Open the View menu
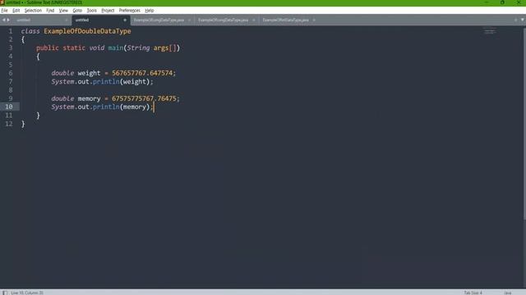 (63, 11)
